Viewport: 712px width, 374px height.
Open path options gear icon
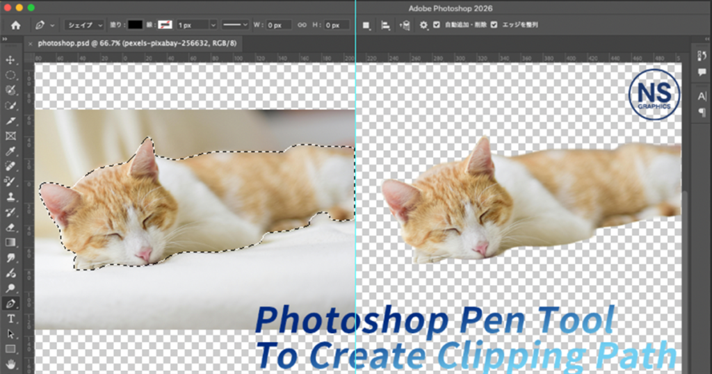pos(423,25)
